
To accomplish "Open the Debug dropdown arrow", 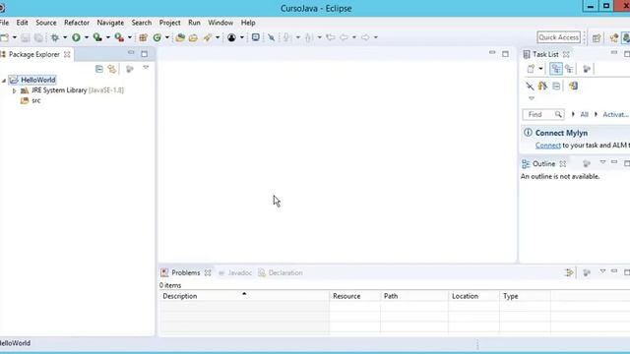I will (x=65, y=37).
